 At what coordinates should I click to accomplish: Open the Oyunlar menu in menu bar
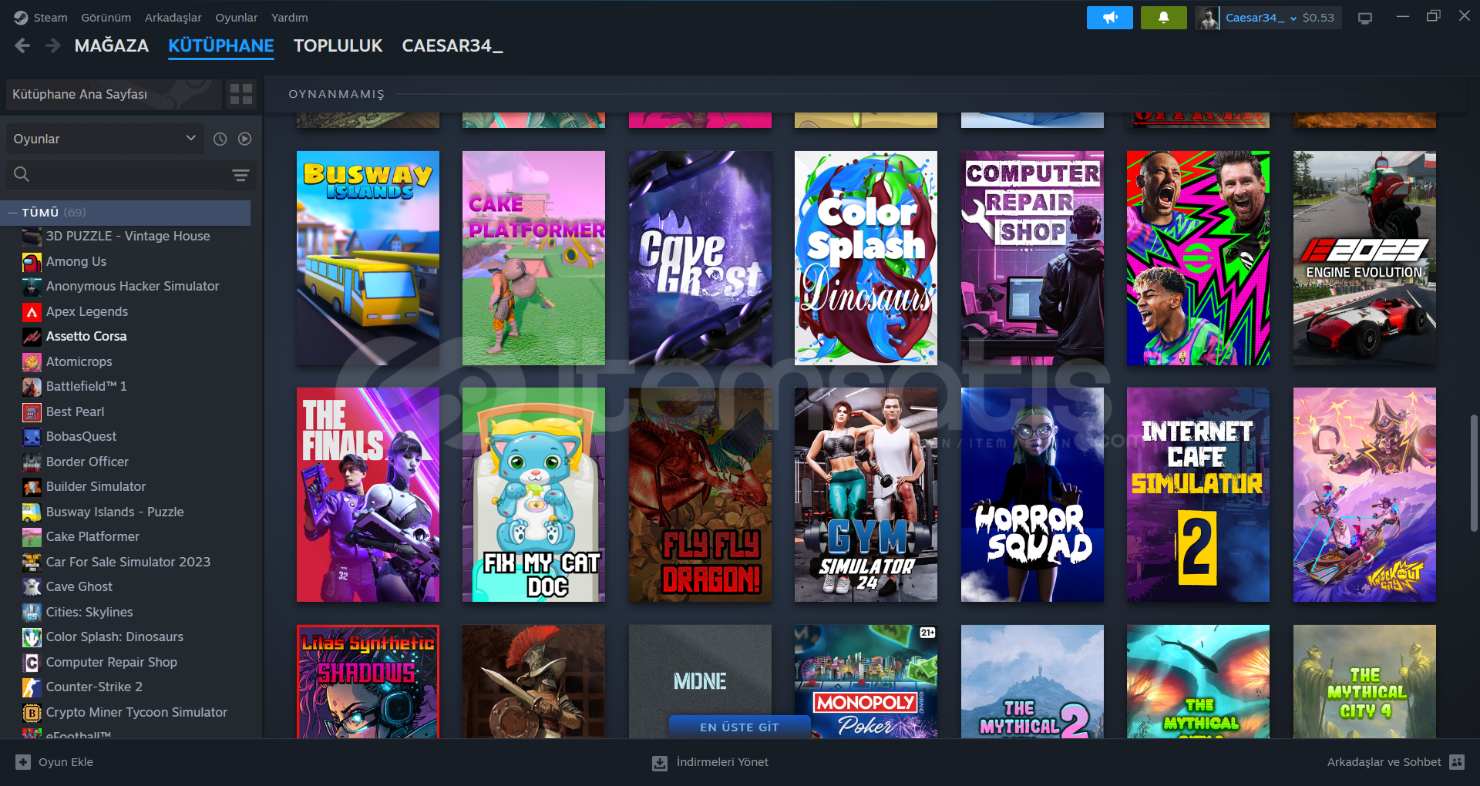point(237,17)
